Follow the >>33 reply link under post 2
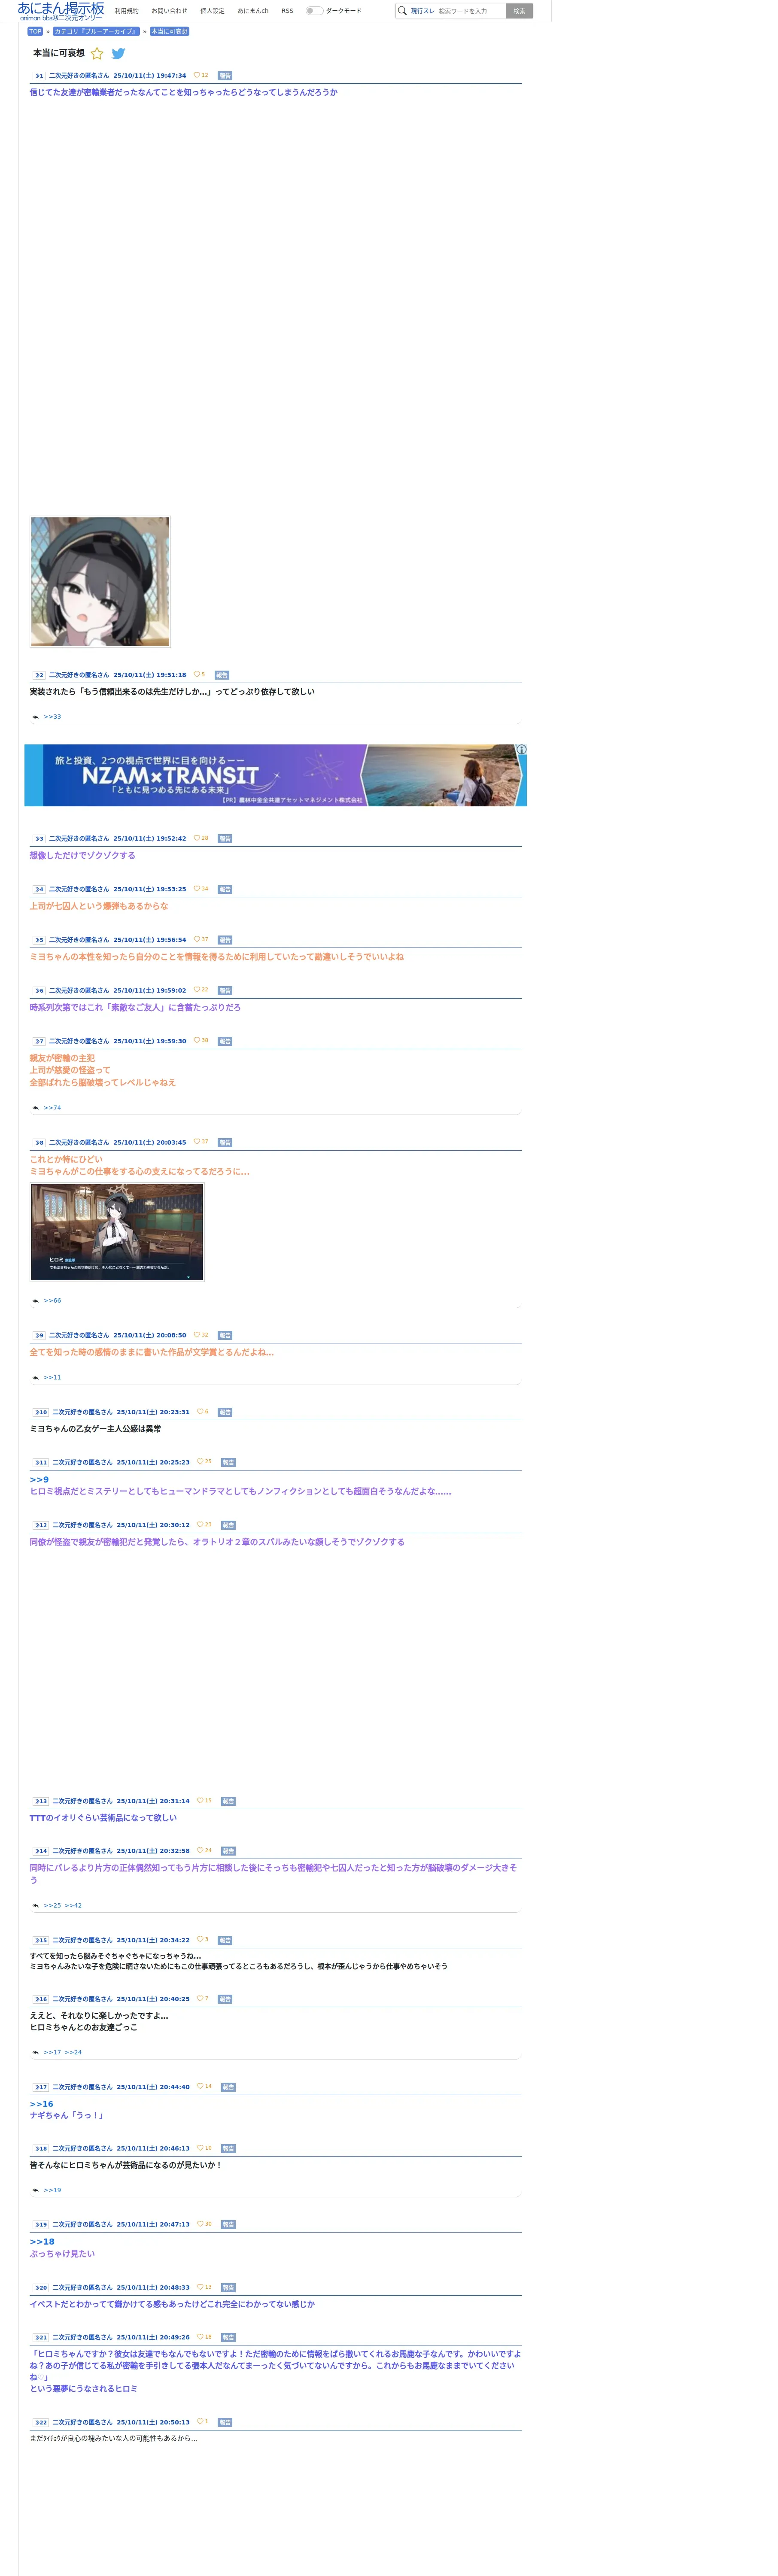 coord(52,717)
